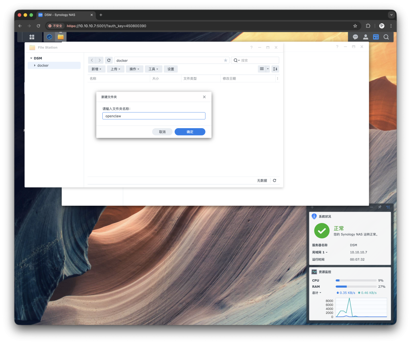Refresh the docker folder listing
Image resolution: width=411 pixels, height=344 pixels.
109,60
